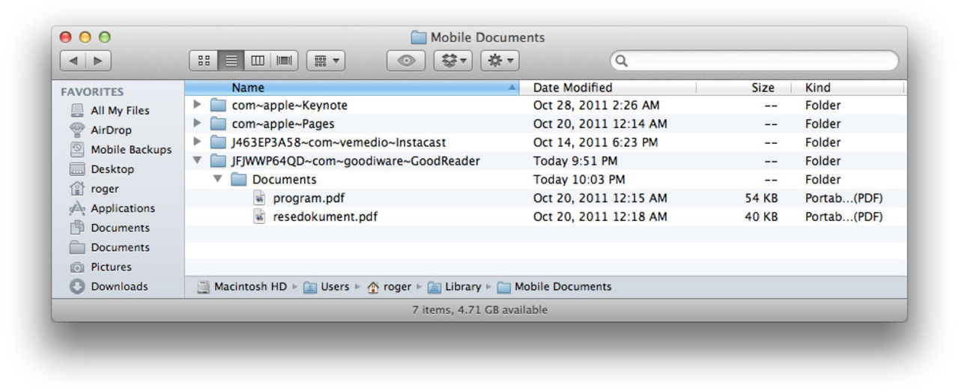The image size is (959, 391).
Task: Click the 54 KB size value
Action: 761,198
